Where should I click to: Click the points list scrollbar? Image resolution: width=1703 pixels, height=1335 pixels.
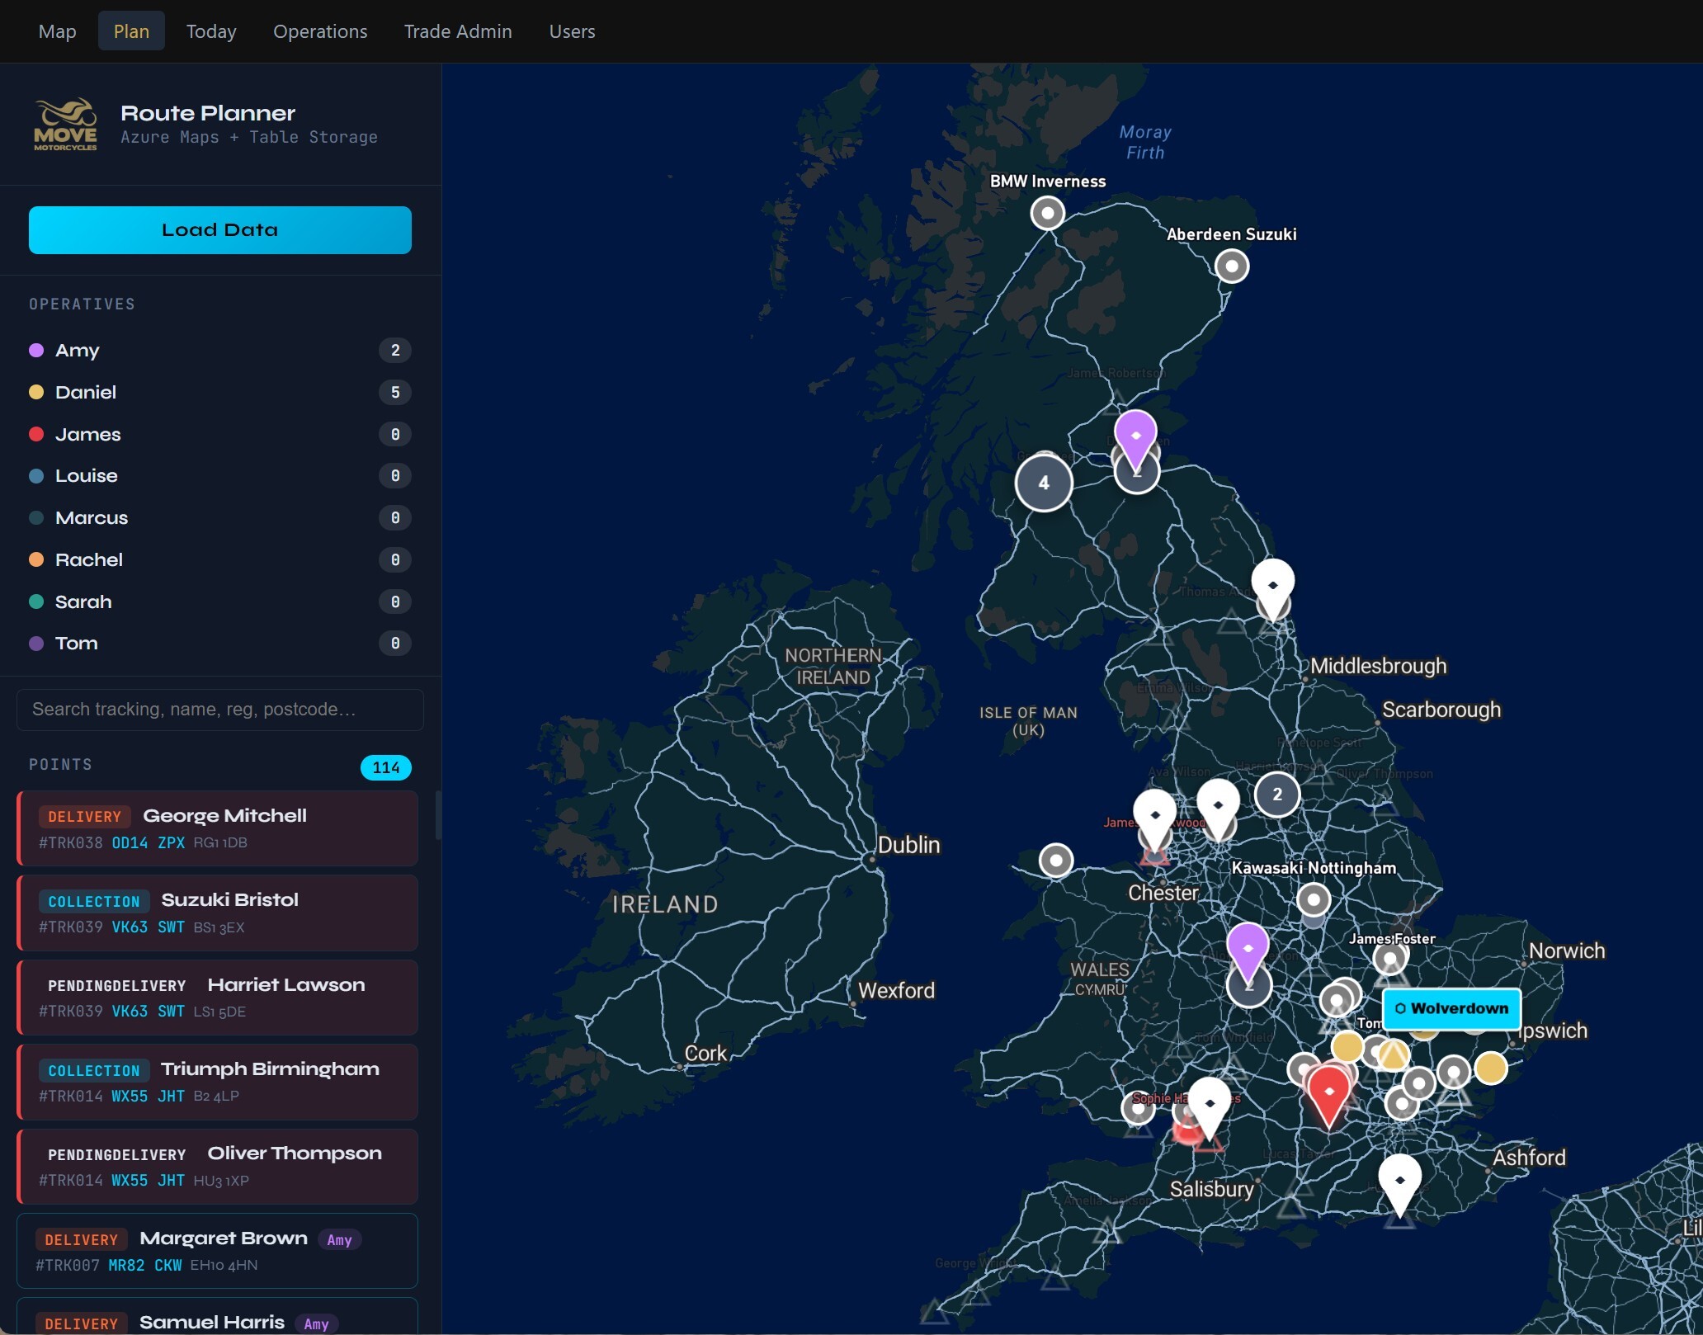[x=438, y=815]
